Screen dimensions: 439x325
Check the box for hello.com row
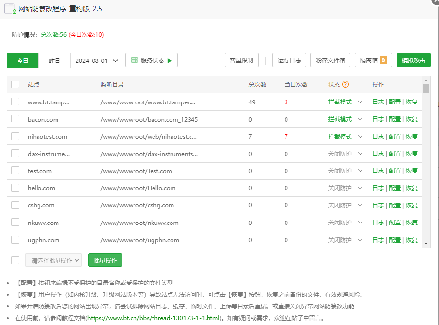pos(15,188)
